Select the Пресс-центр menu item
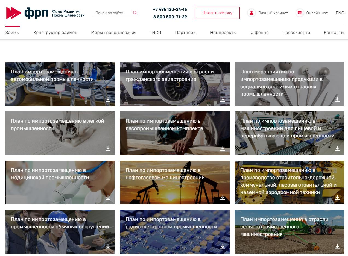Screen dimensions: 348x256 tap(296, 33)
